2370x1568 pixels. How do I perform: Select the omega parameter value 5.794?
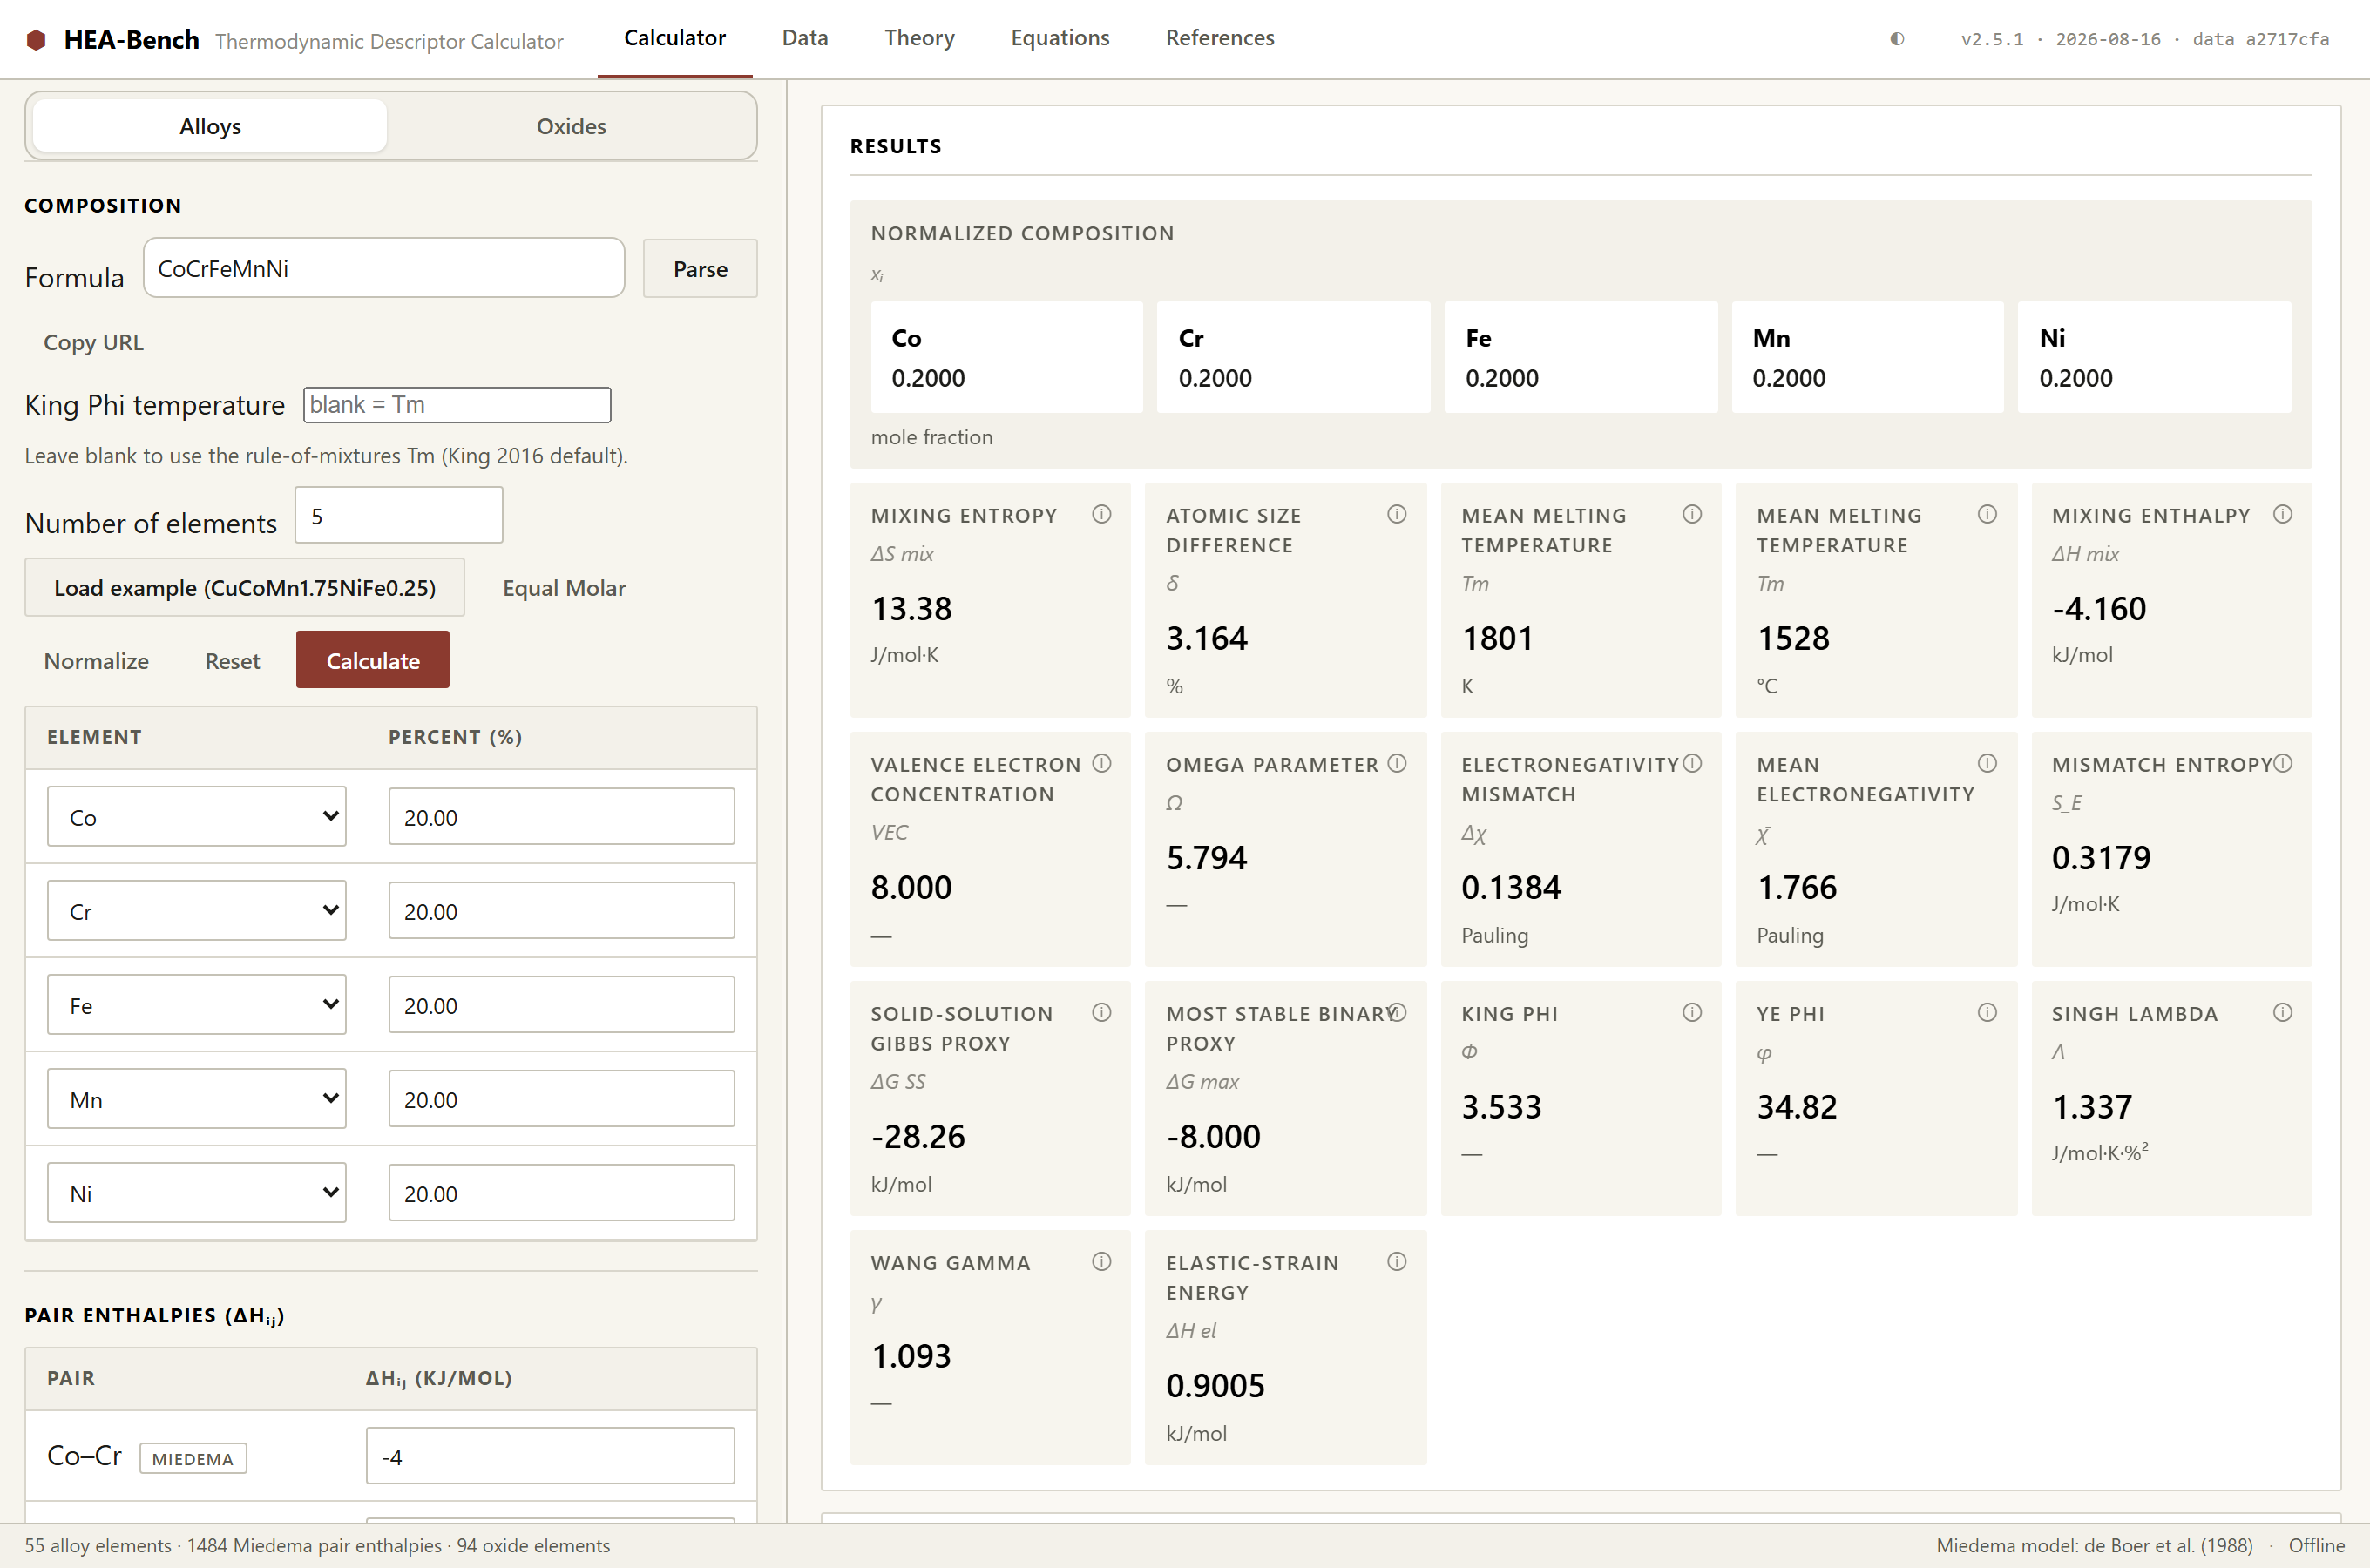click(x=1206, y=857)
